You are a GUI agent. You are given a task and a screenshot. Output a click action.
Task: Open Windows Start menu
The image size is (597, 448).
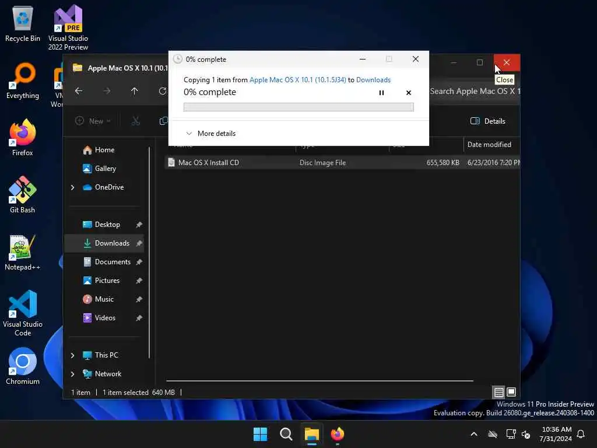tap(261, 434)
